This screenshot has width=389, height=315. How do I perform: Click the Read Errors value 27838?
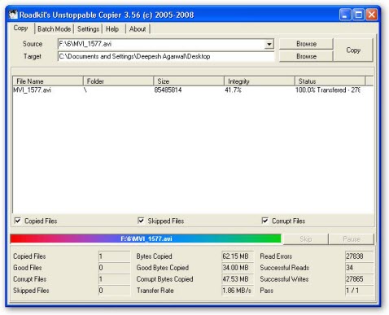point(359,256)
